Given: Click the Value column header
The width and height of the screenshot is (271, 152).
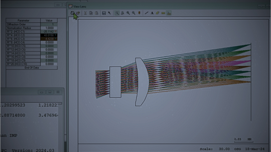Looking at the screenshot, I should [49, 21].
